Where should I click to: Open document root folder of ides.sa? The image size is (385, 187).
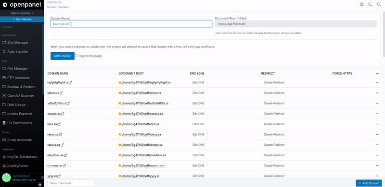tap(141, 124)
